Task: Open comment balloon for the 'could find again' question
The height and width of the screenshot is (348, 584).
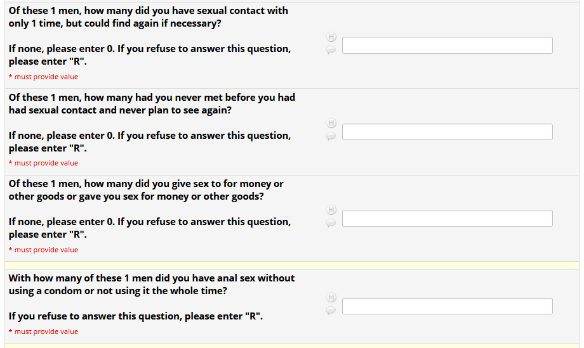Action: point(331,50)
